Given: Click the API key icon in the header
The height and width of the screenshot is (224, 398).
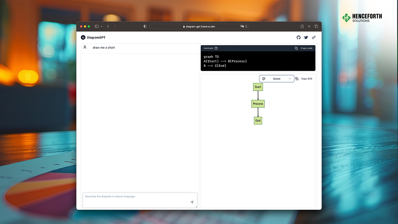Looking at the screenshot, I should (313, 37).
